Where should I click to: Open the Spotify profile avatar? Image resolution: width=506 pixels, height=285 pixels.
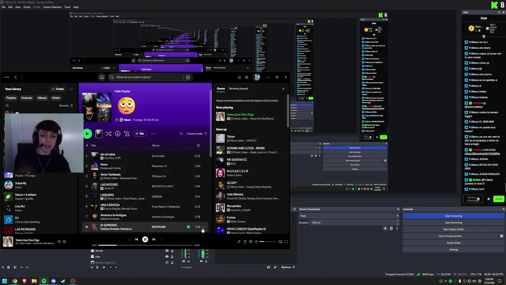[x=257, y=77]
